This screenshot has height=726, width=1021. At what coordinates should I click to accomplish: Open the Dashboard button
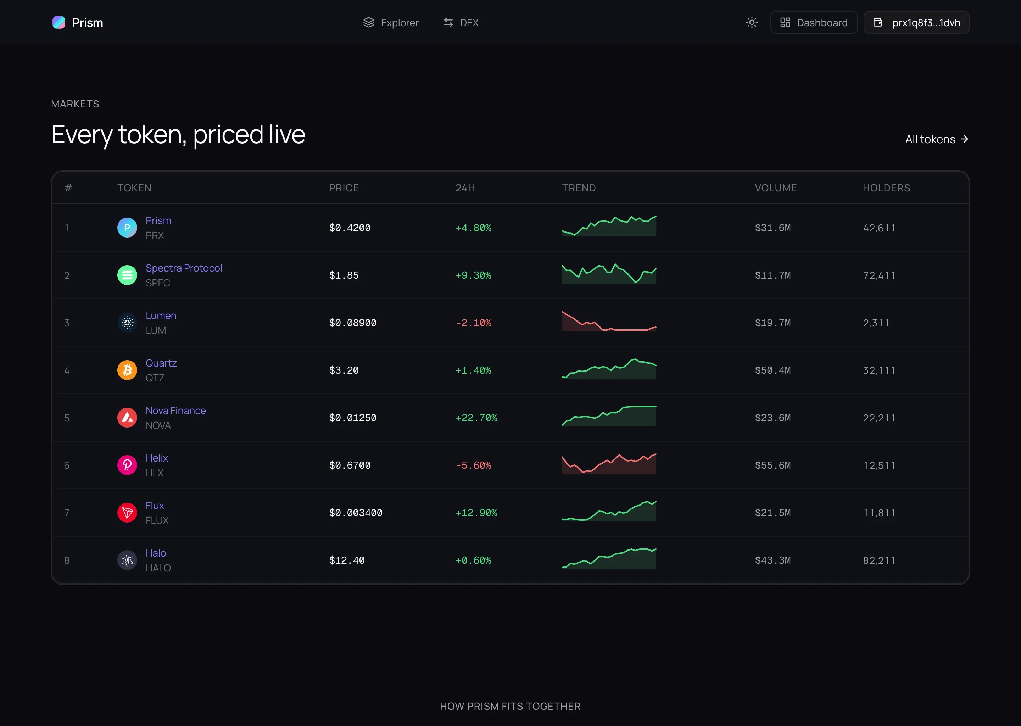click(814, 22)
